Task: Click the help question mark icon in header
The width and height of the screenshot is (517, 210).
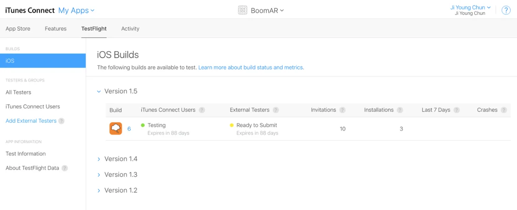Action: tap(506, 10)
